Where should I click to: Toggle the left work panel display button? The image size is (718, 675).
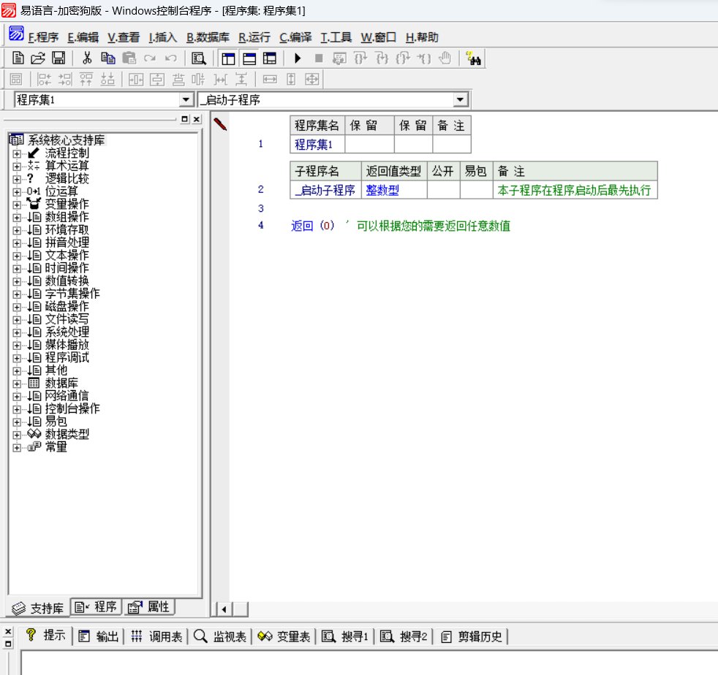[x=228, y=58]
